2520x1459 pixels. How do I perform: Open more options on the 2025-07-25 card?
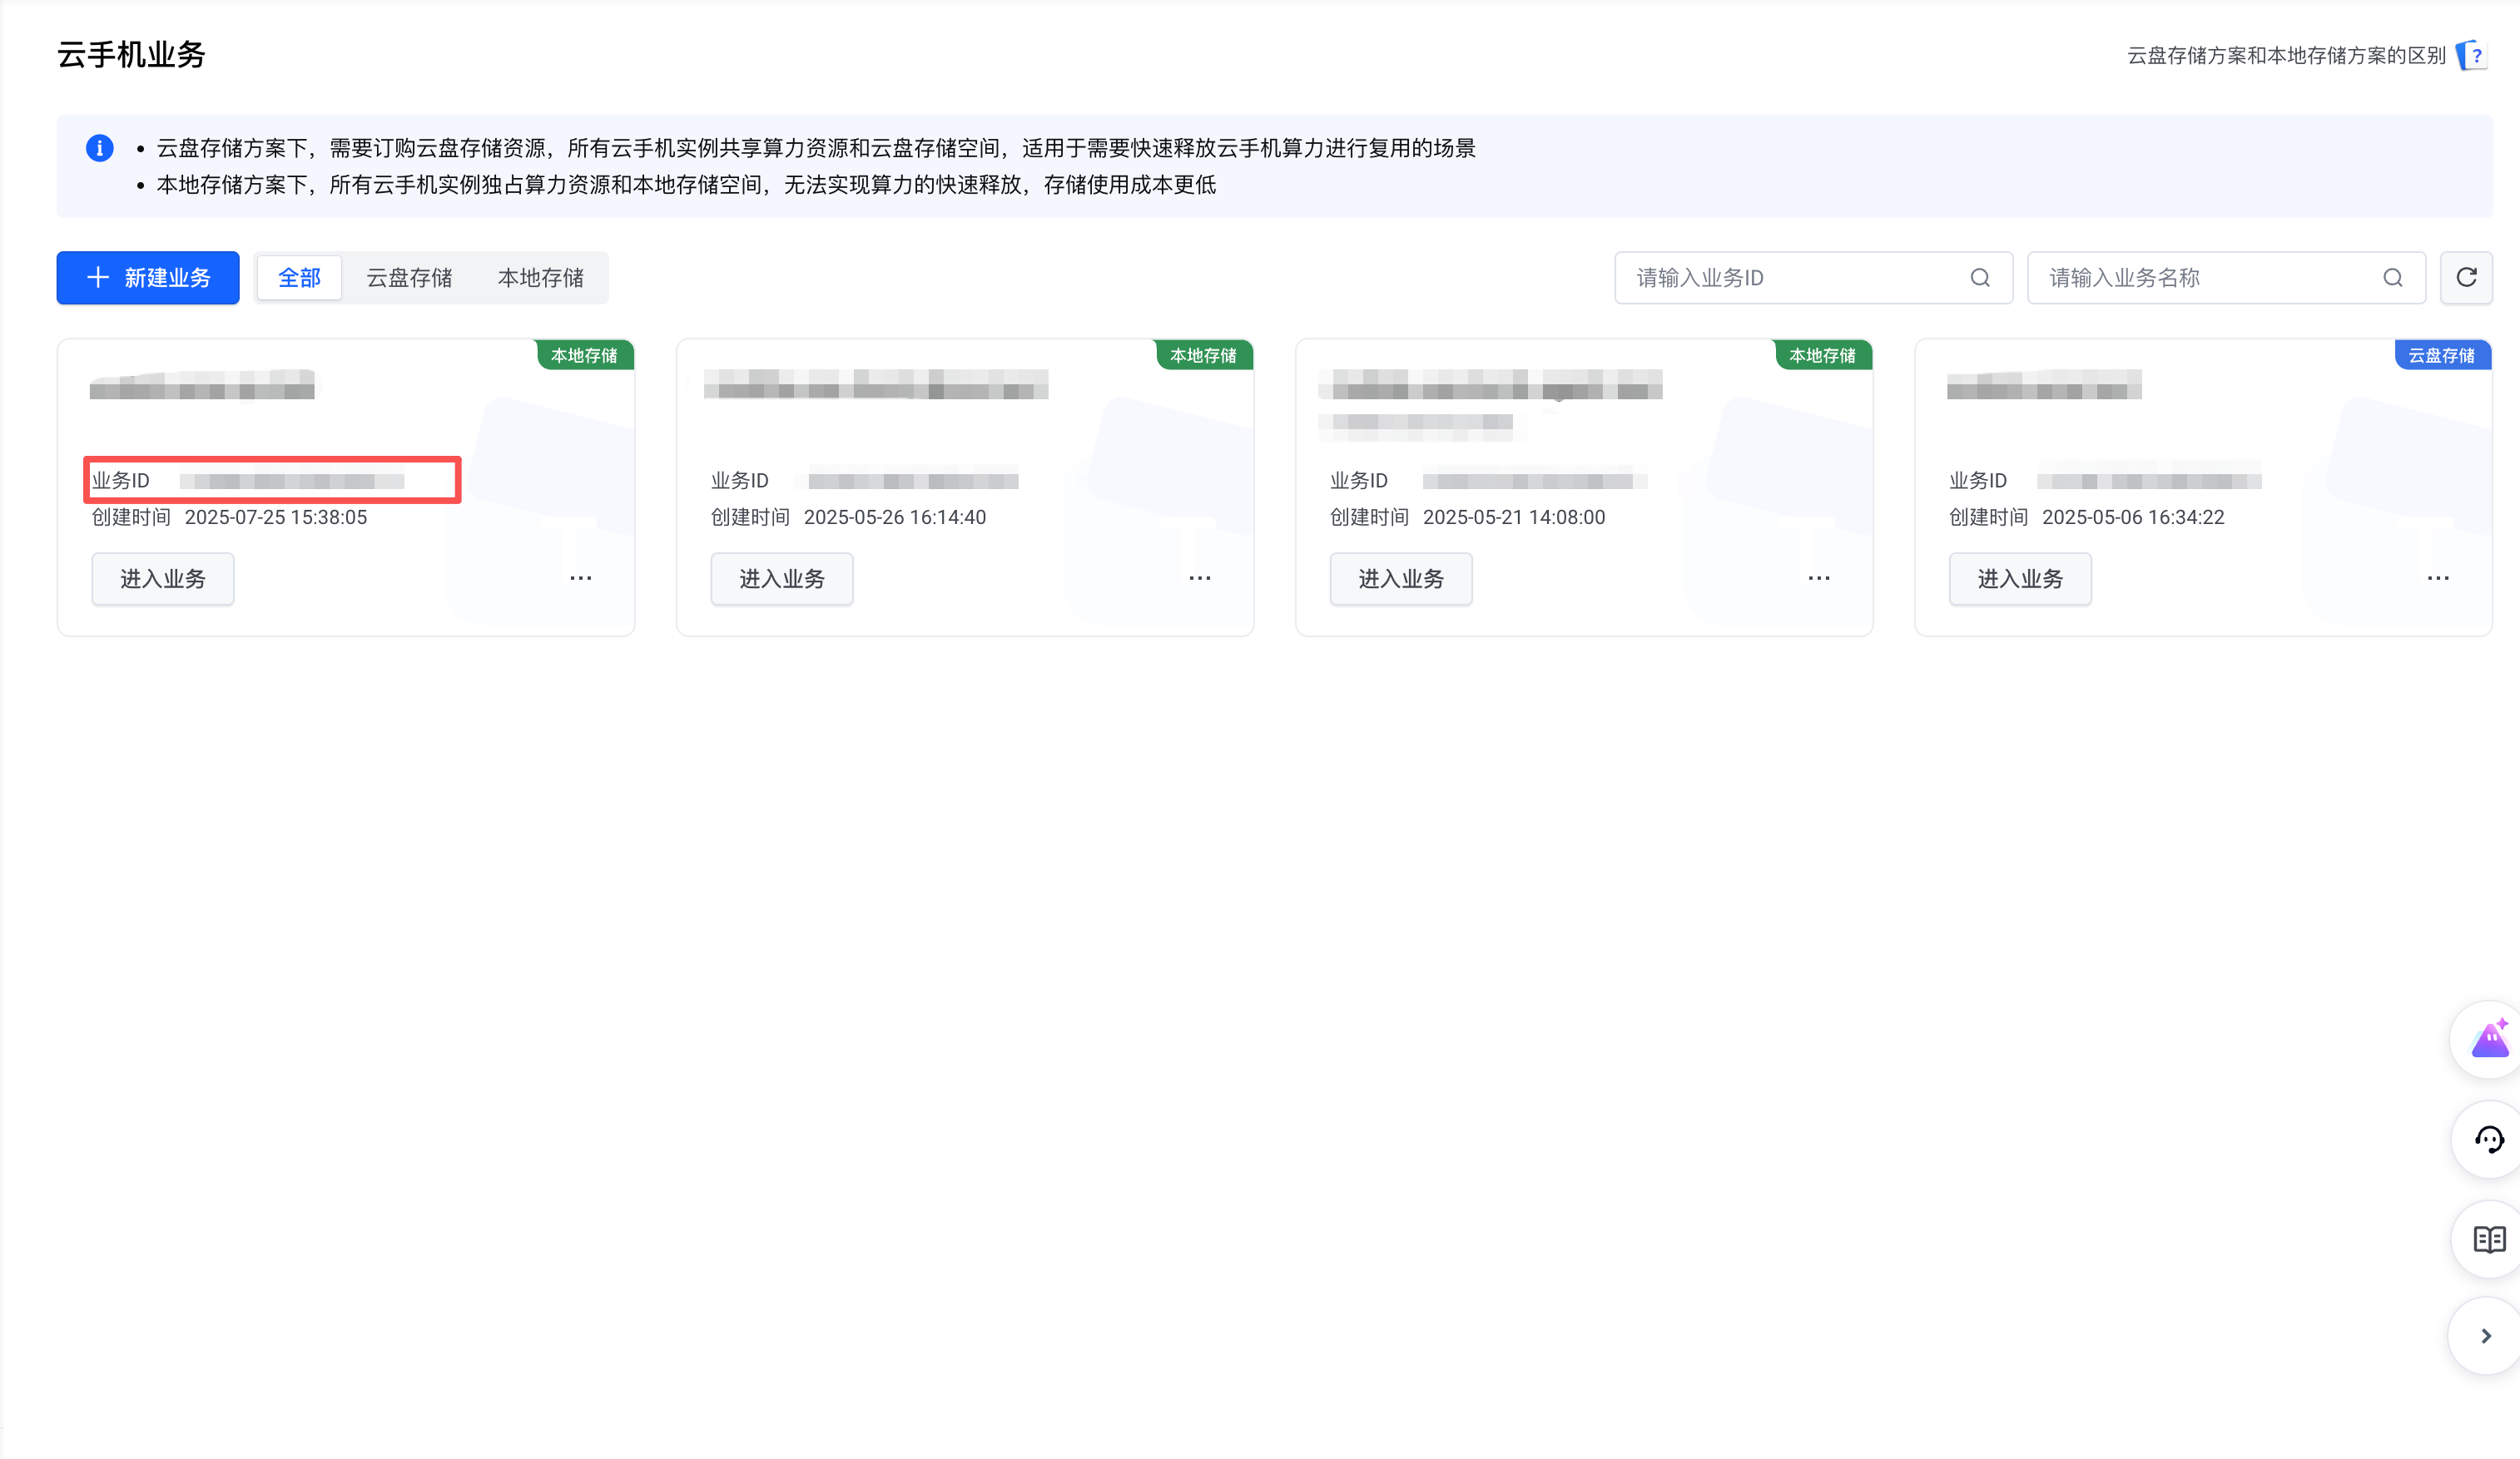pyautogui.click(x=582, y=577)
